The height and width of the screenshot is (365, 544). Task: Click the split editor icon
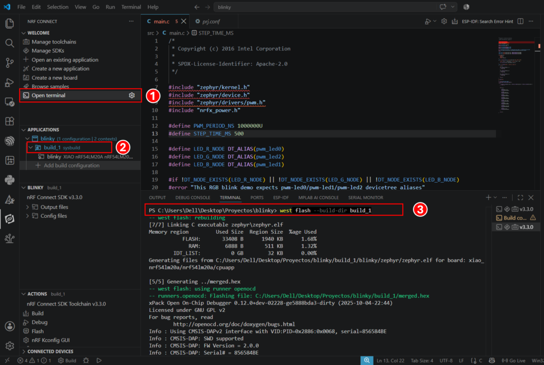point(520,21)
